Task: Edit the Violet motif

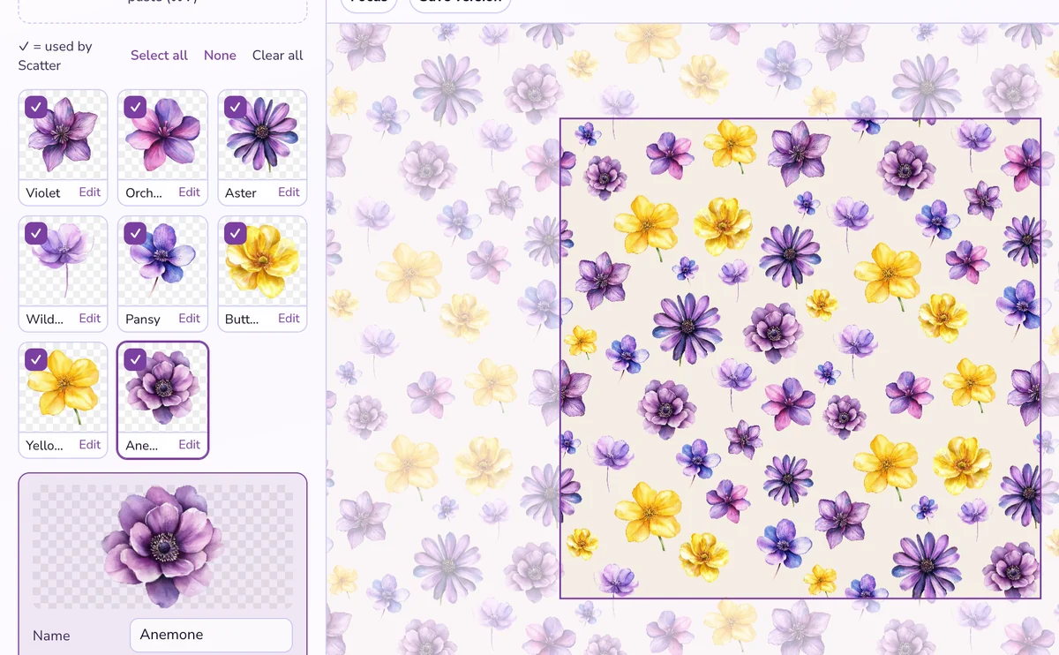Action: [90, 192]
